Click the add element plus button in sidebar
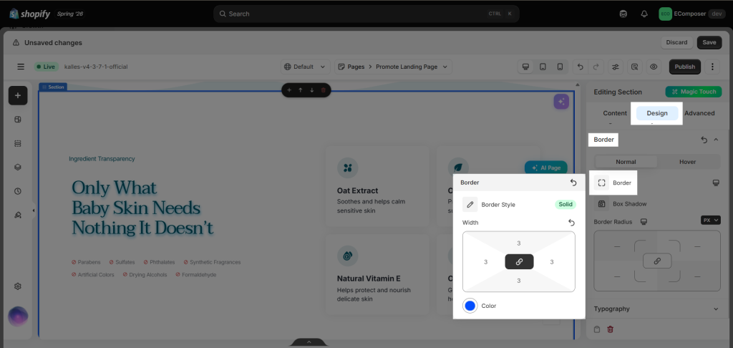 18,95
